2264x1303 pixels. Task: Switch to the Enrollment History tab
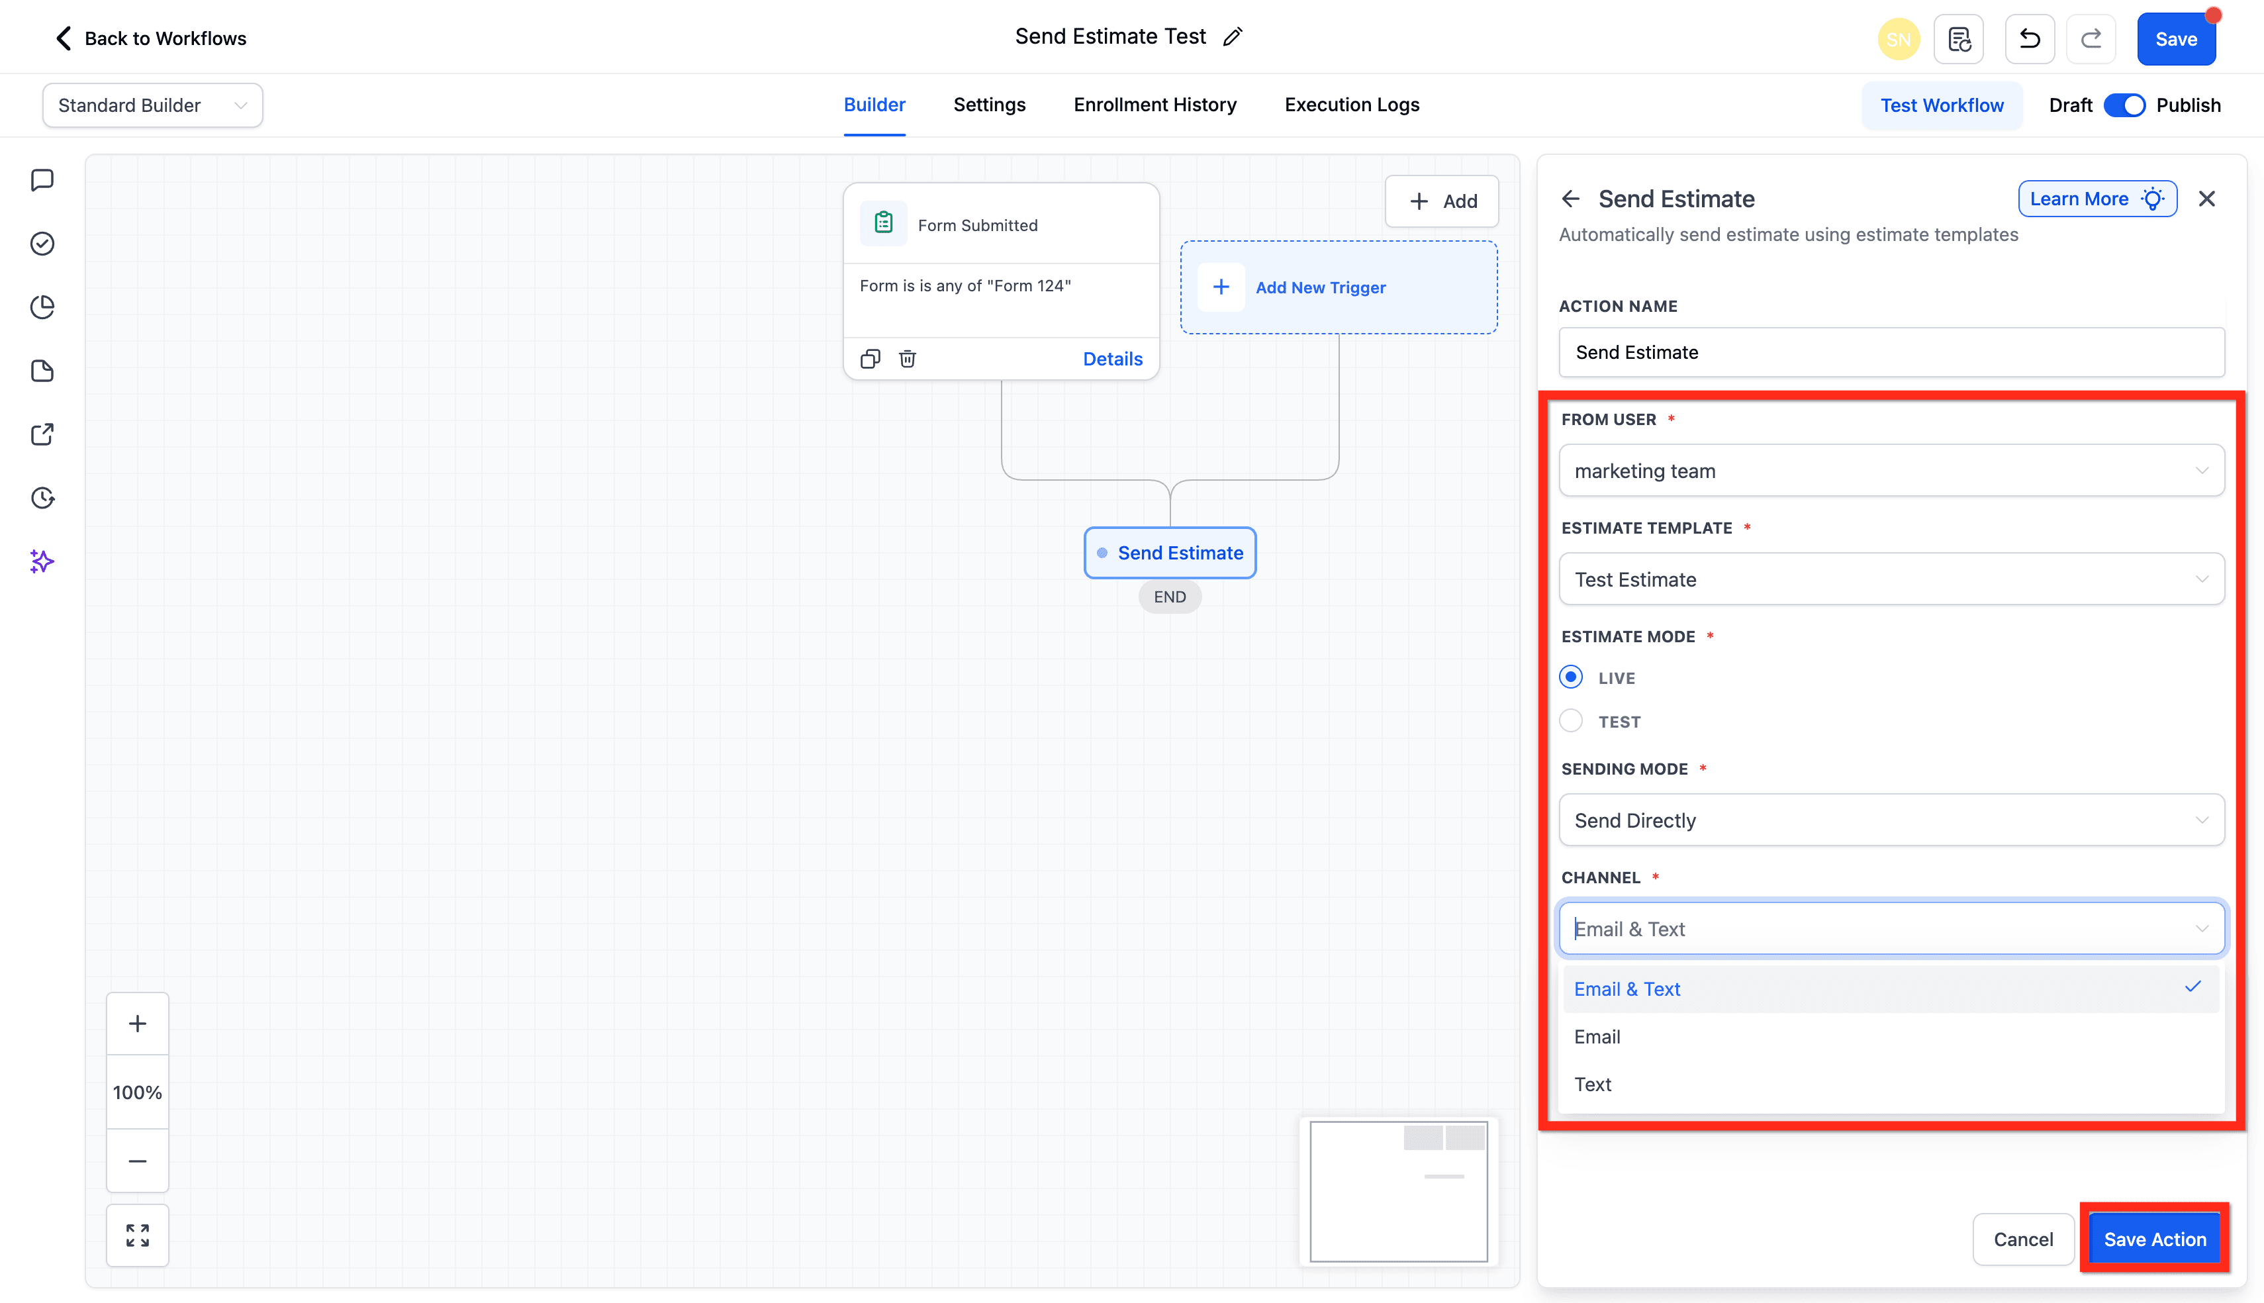click(1155, 105)
